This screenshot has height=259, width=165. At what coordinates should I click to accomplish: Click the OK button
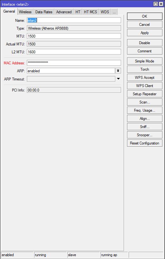tap(144, 16)
